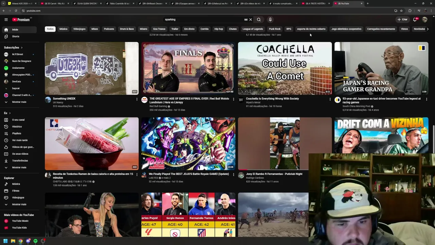Open File Explorer from taskbar

point(13,241)
